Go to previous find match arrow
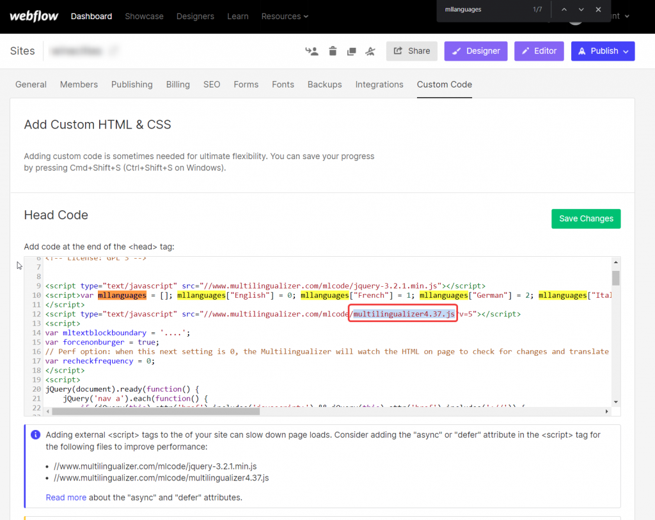655x520 pixels. [564, 9]
